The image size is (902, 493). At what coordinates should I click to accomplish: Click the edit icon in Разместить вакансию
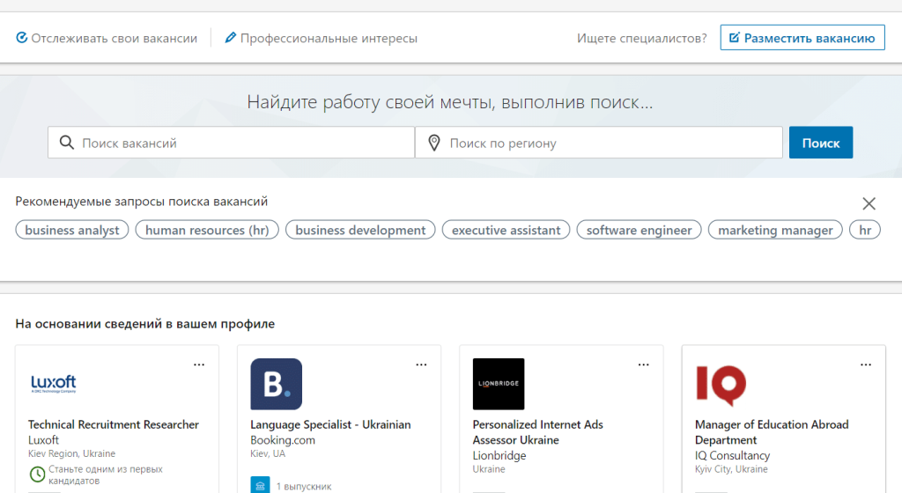coord(734,38)
